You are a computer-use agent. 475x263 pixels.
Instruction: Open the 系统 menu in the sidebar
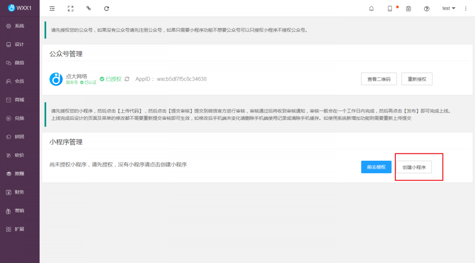(19, 26)
